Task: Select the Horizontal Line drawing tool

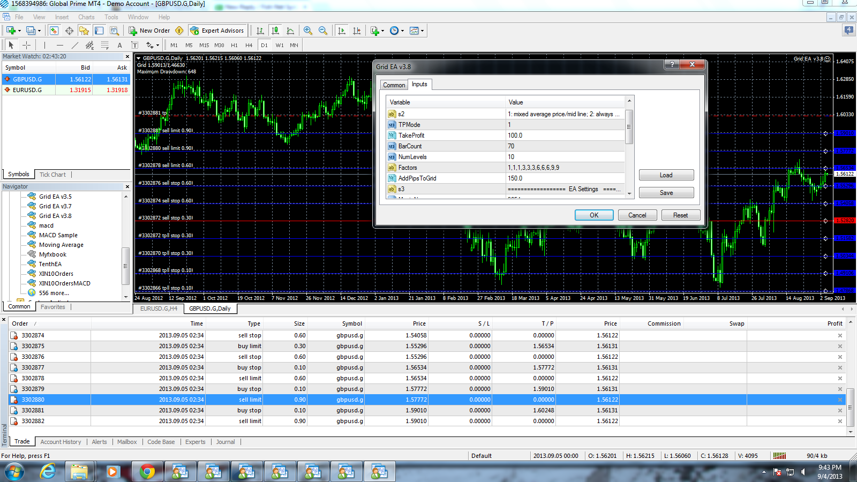Action: (59, 45)
